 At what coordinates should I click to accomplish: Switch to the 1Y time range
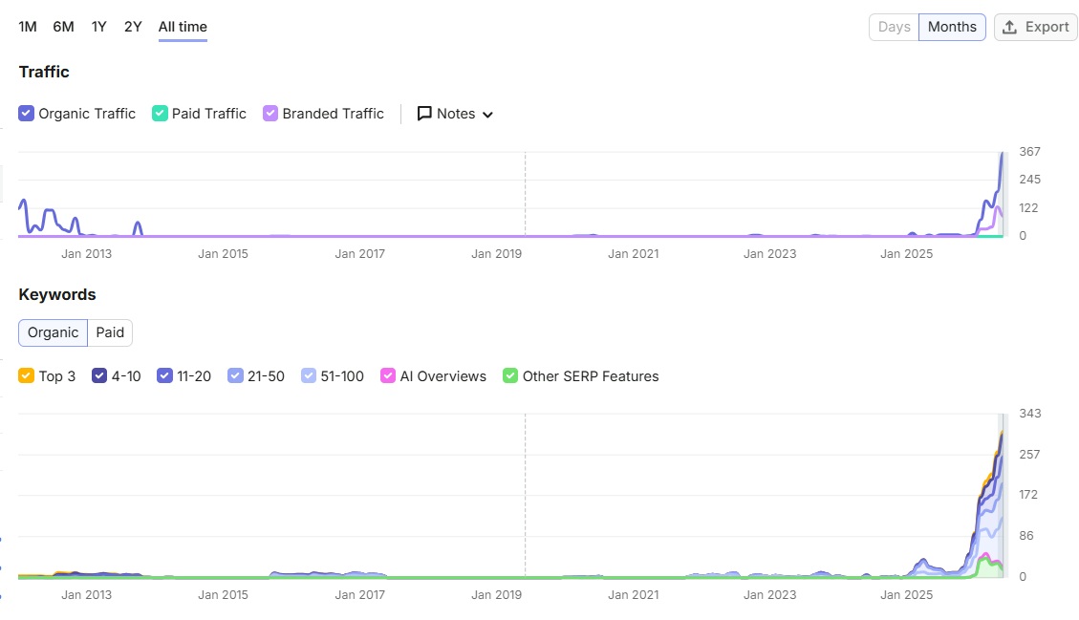[99, 27]
